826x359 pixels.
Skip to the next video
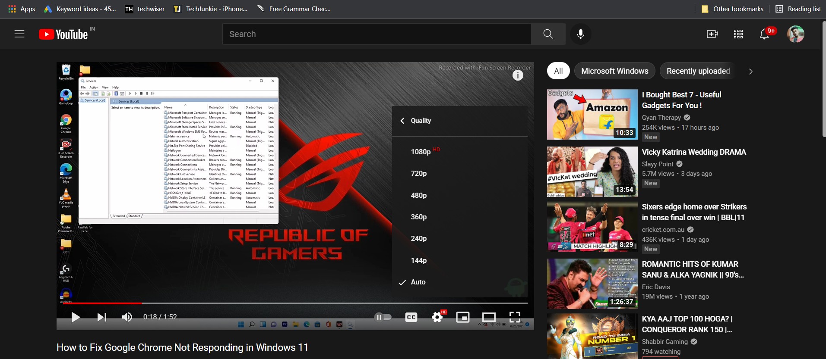(101, 317)
